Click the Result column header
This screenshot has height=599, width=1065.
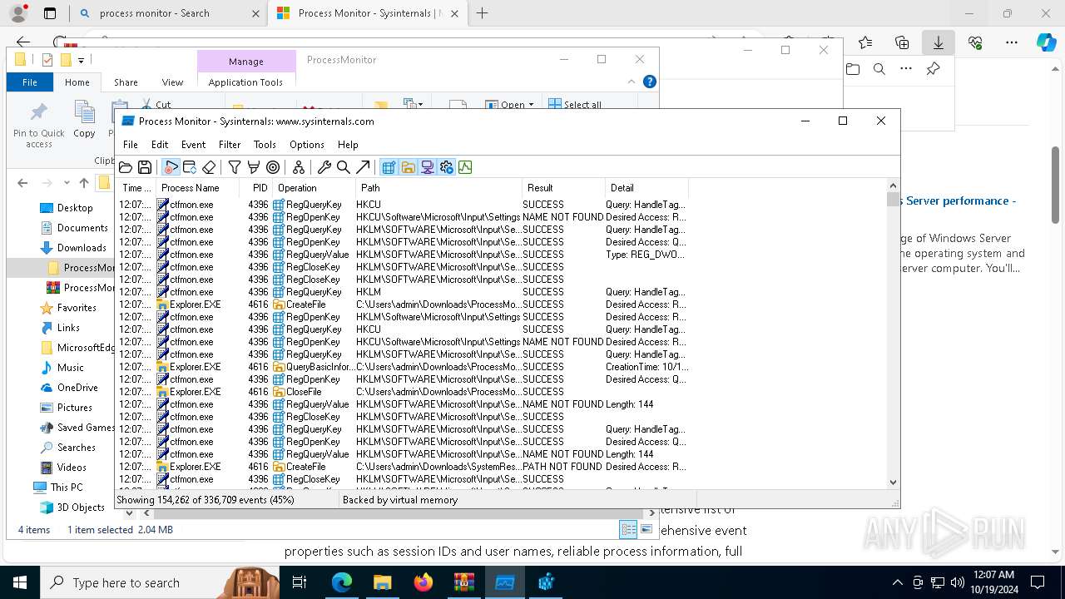tap(563, 188)
